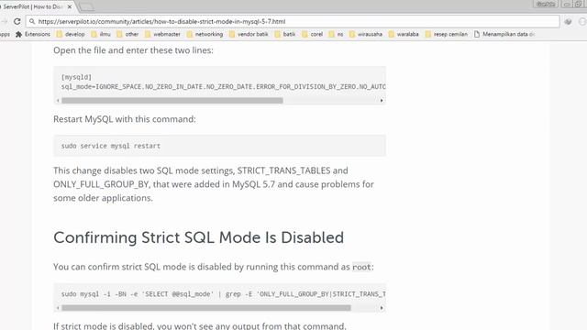Click the address bar URL field

(x=293, y=22)
